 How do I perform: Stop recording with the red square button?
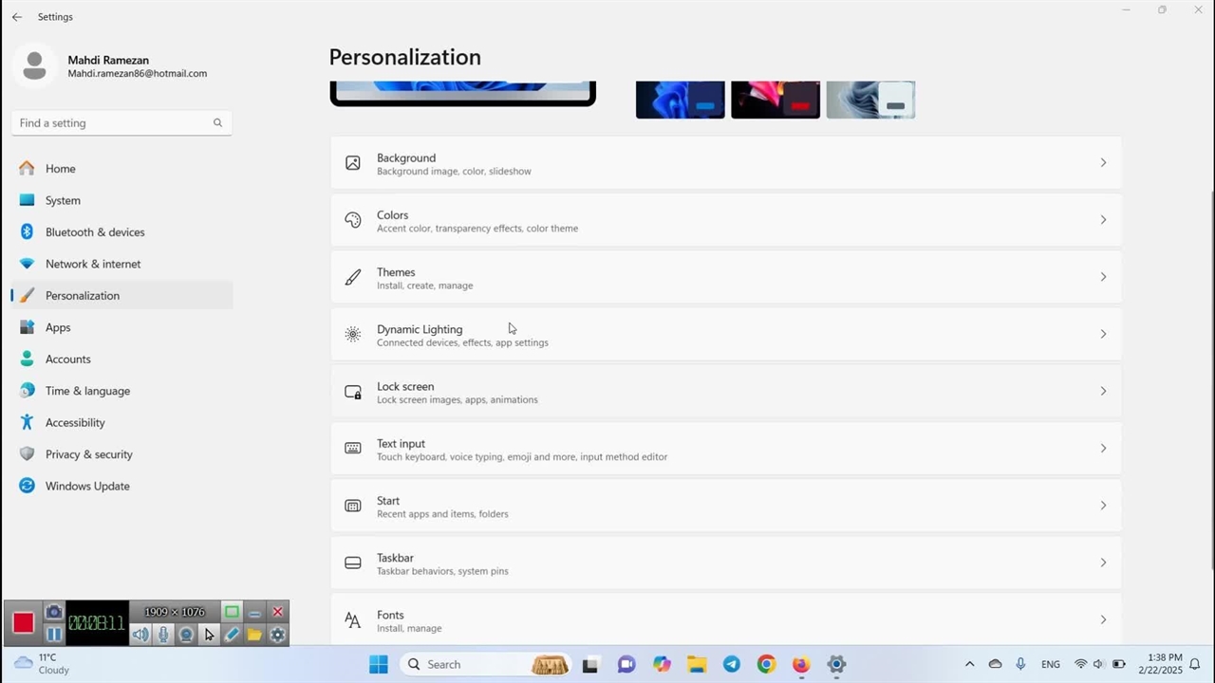pyautogui.click(x=24, y=622)
